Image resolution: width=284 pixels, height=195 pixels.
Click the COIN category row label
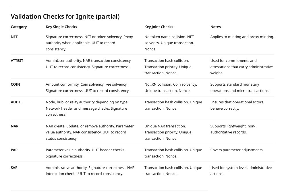pos(16,84)
